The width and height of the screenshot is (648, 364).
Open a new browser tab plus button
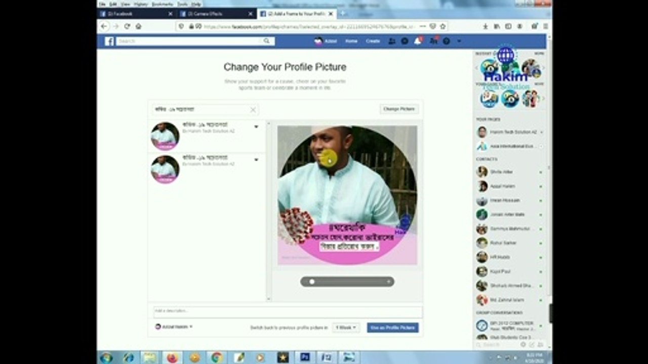344,14
